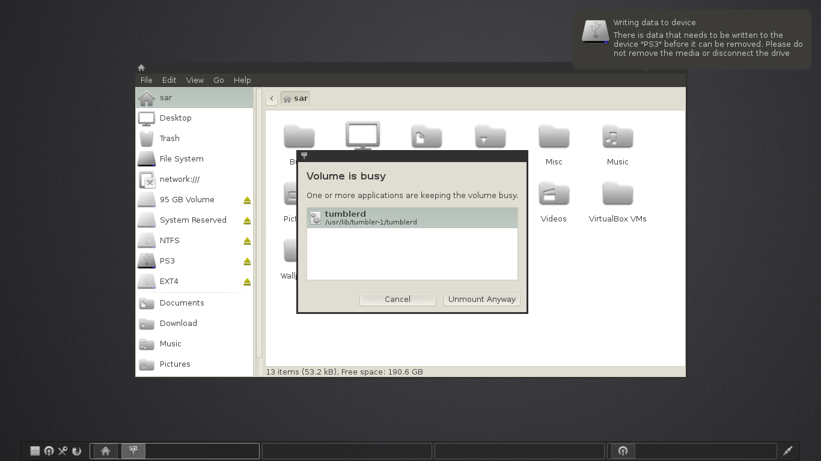Click the Firefox launcher in the panel

pos(76,451)
